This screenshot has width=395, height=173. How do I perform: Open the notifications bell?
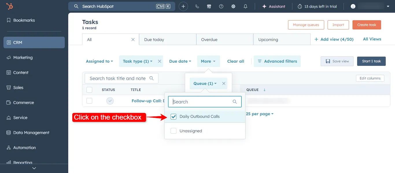(x=246, y=6)
